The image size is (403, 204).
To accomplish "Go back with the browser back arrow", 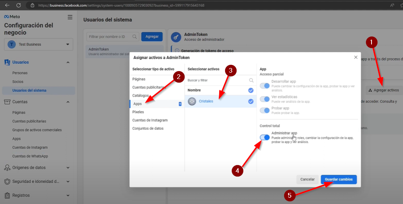I will coord(7,5).
